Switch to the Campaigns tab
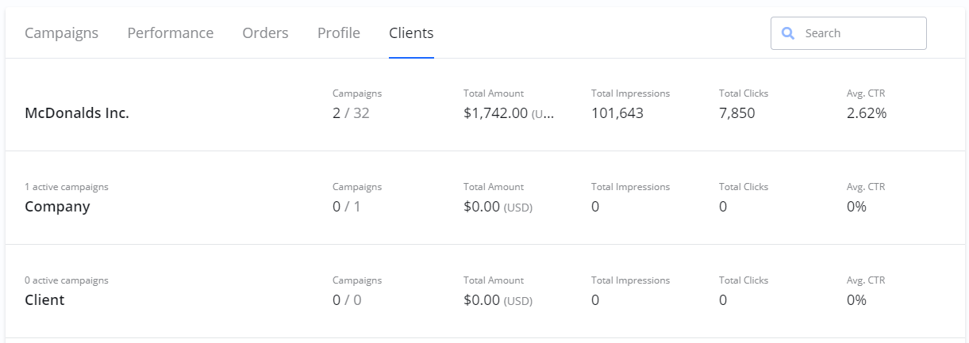This screenshot has height=343, width=969. (61, 33)
